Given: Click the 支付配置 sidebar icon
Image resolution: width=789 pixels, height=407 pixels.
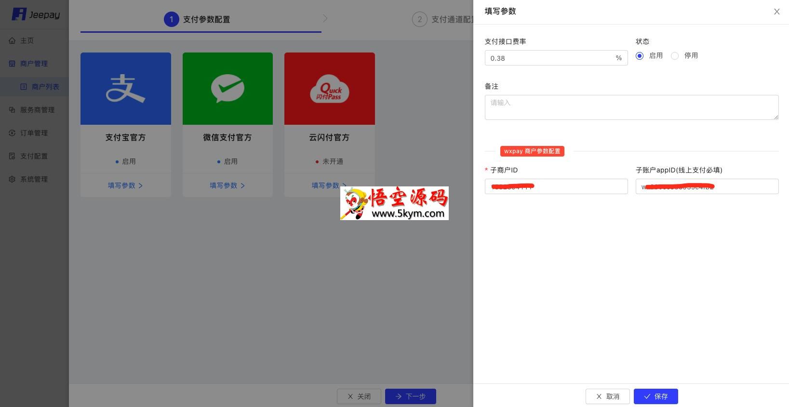Looking at the screenshot, I should coord(12,156).
